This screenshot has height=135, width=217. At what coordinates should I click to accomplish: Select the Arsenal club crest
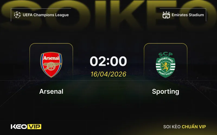(51, 65)
